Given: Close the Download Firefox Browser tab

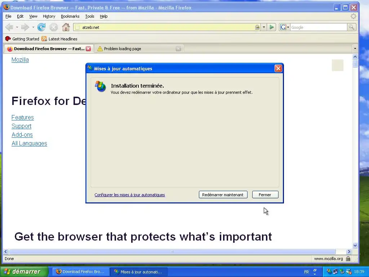Looking at the screenshot, I should [88, 49].
